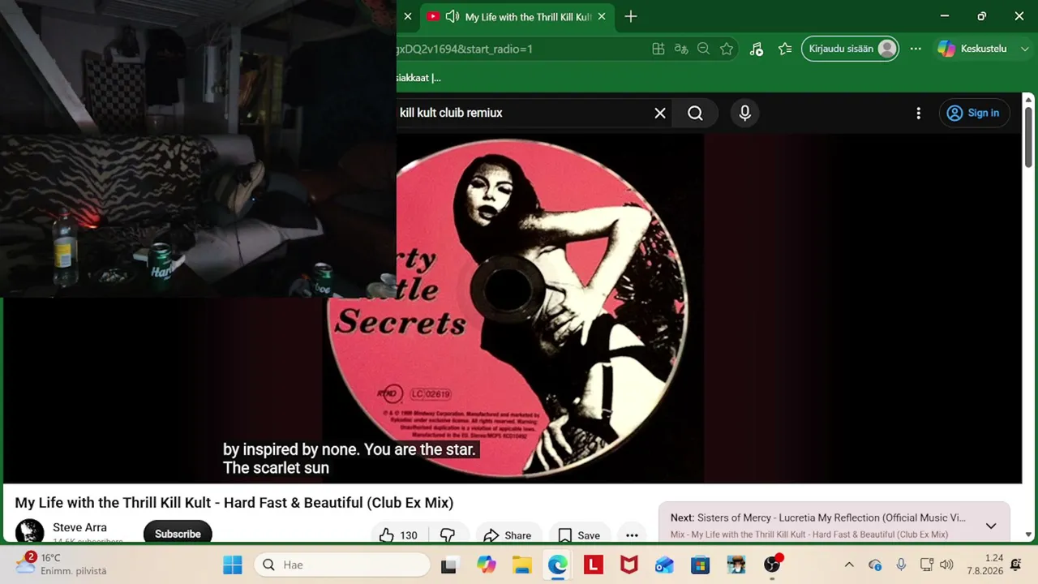
Task: Open Outlook from the taskbar
Action: pos(664,565)
